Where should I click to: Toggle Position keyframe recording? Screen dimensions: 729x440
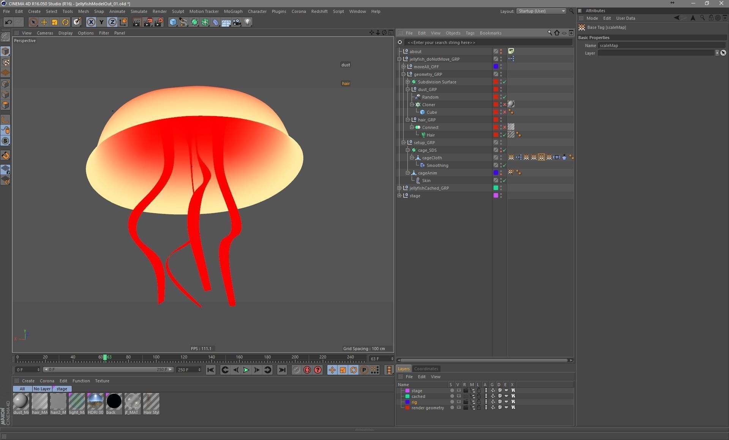(332, 370)
